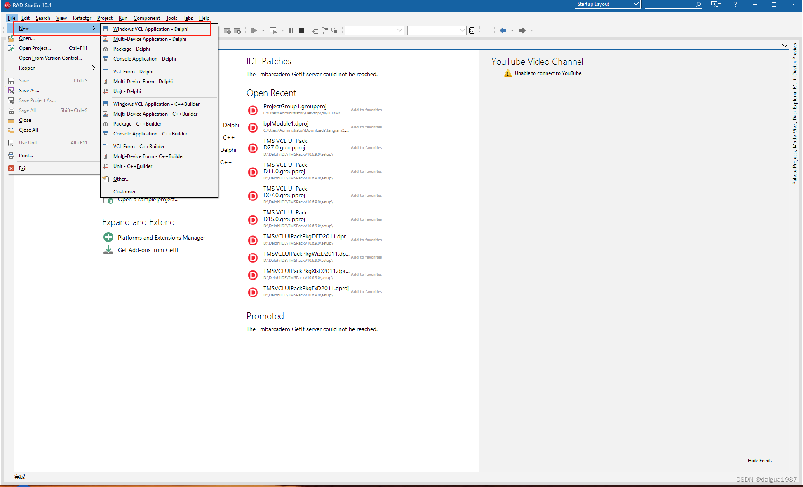The image size is (803, 487).
Task: Click Hide Feeds link
Action: point(759,460)
